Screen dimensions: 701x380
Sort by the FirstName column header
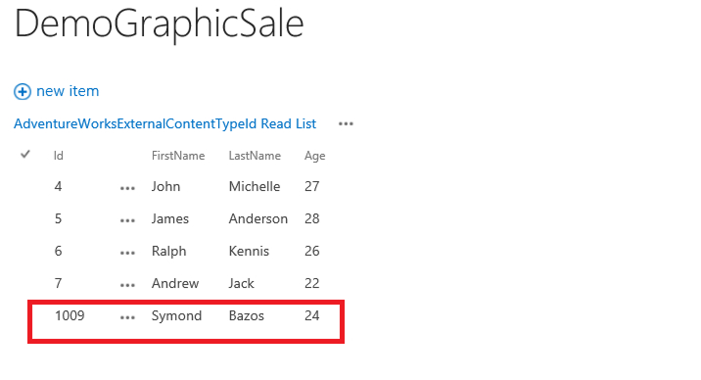(178, 156)
